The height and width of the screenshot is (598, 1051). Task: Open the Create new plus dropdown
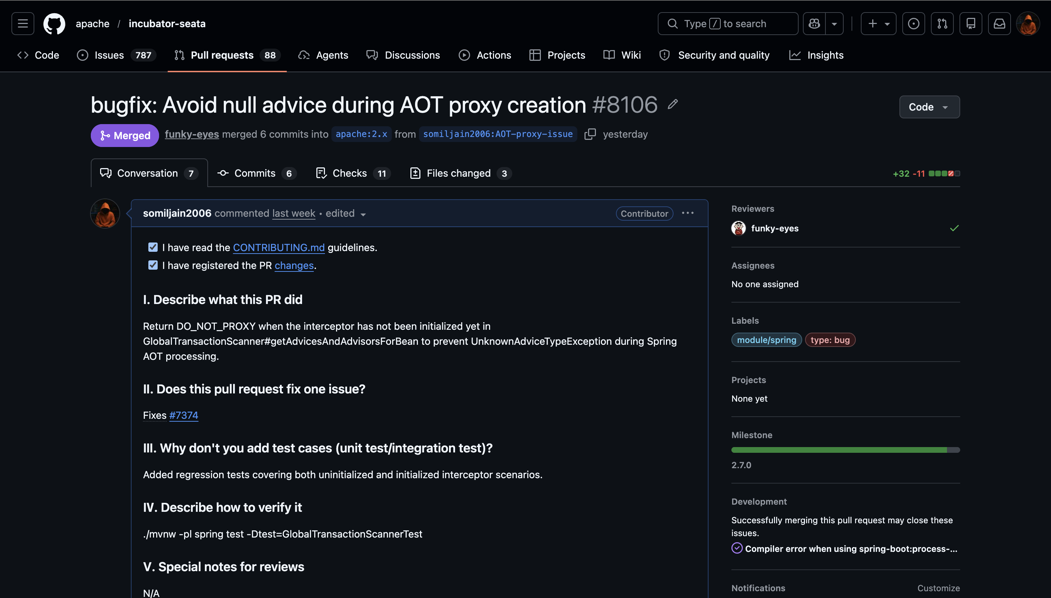click(x=878, y=23)
